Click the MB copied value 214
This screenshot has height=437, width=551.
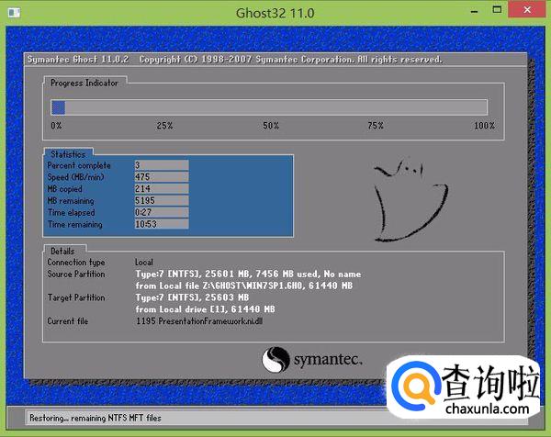tap(162, 188)
